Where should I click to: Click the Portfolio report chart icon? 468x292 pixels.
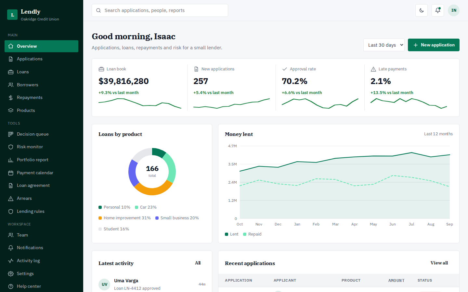tap(11, 160)
